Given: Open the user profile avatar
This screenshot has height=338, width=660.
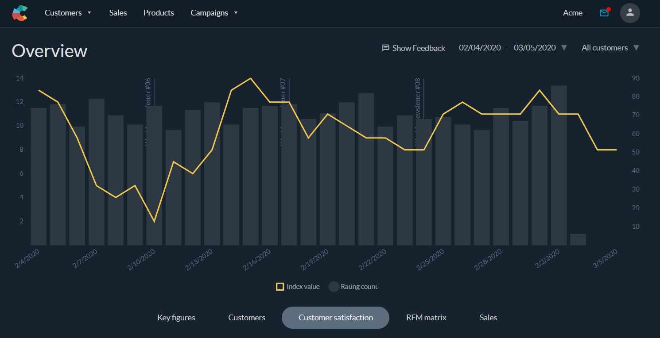Looking at the screenshot, I should click(x=630, y=13).
